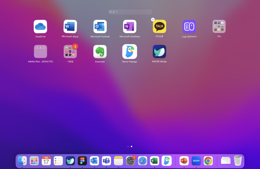Open Microsoft Outlook in Launchpad
Screen dimensions: 260x169
[100, 27]
